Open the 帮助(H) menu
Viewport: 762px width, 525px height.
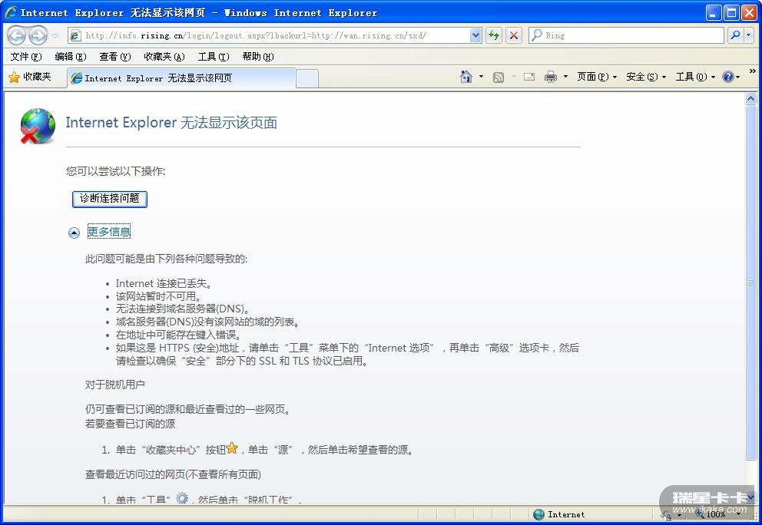[258, 57]
